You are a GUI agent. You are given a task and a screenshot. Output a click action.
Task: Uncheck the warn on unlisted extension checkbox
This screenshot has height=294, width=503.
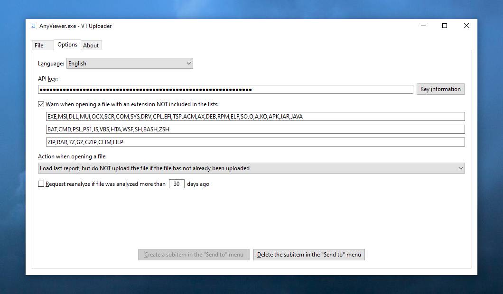pos(41,104)
